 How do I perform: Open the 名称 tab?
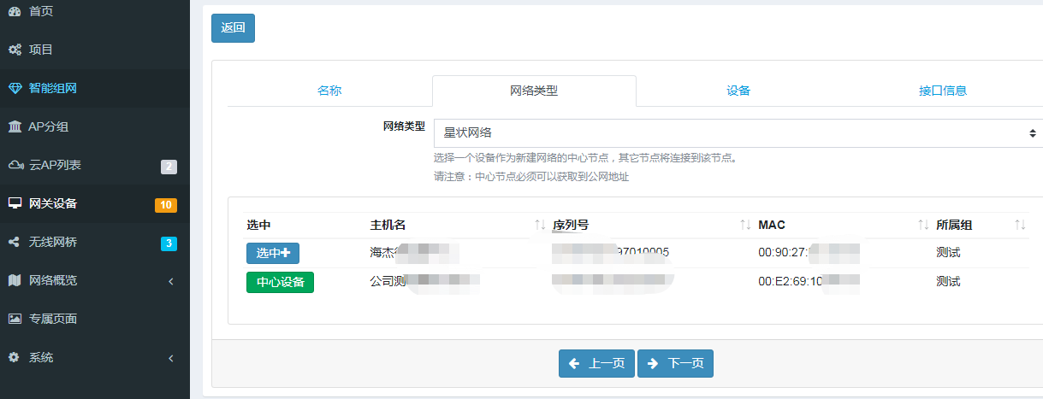coord(329,91)
